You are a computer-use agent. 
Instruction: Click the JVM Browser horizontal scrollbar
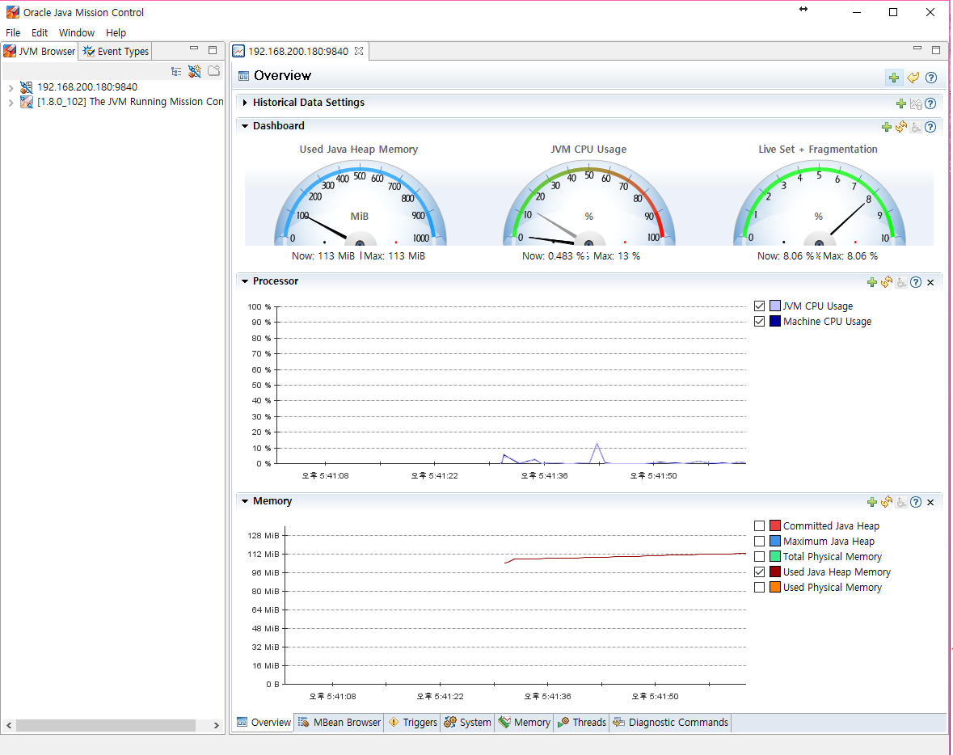tap(106, 725)
